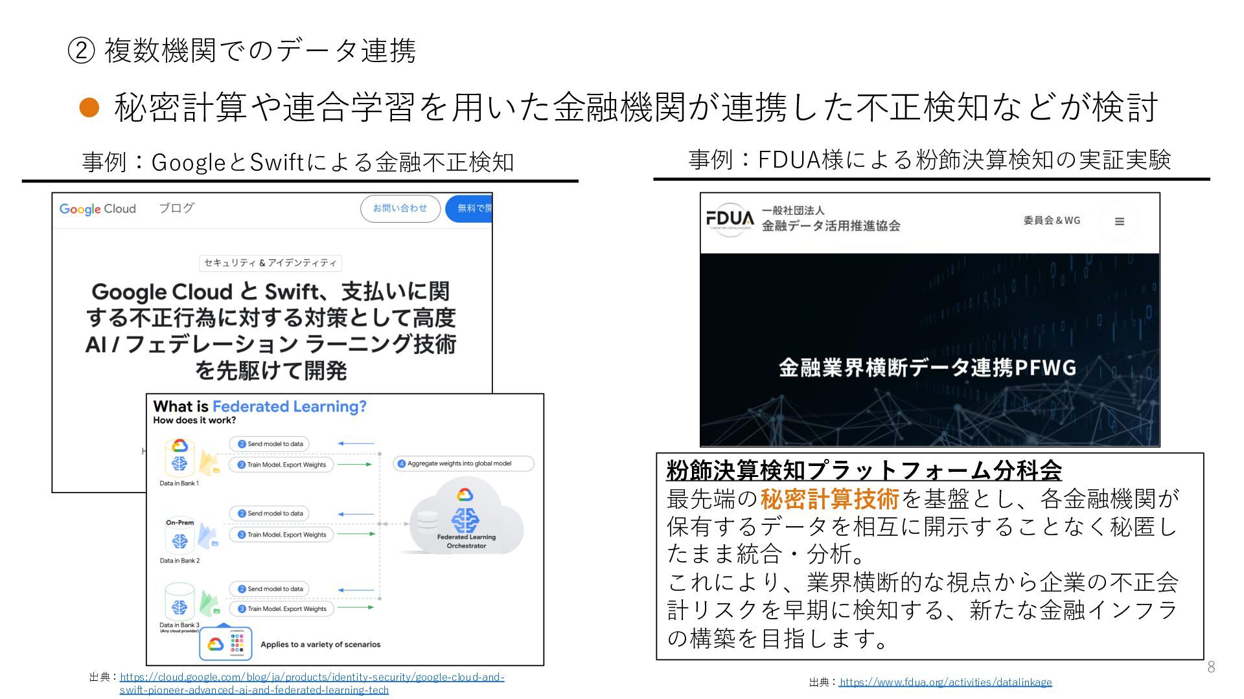Image resolution: width=1244 pixels, height=699 pixels.
Task: Click the FDUA logo icon
Action: [730, 219]
